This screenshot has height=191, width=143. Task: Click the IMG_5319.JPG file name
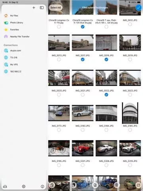pyautogui.click(x=130, y=161)
